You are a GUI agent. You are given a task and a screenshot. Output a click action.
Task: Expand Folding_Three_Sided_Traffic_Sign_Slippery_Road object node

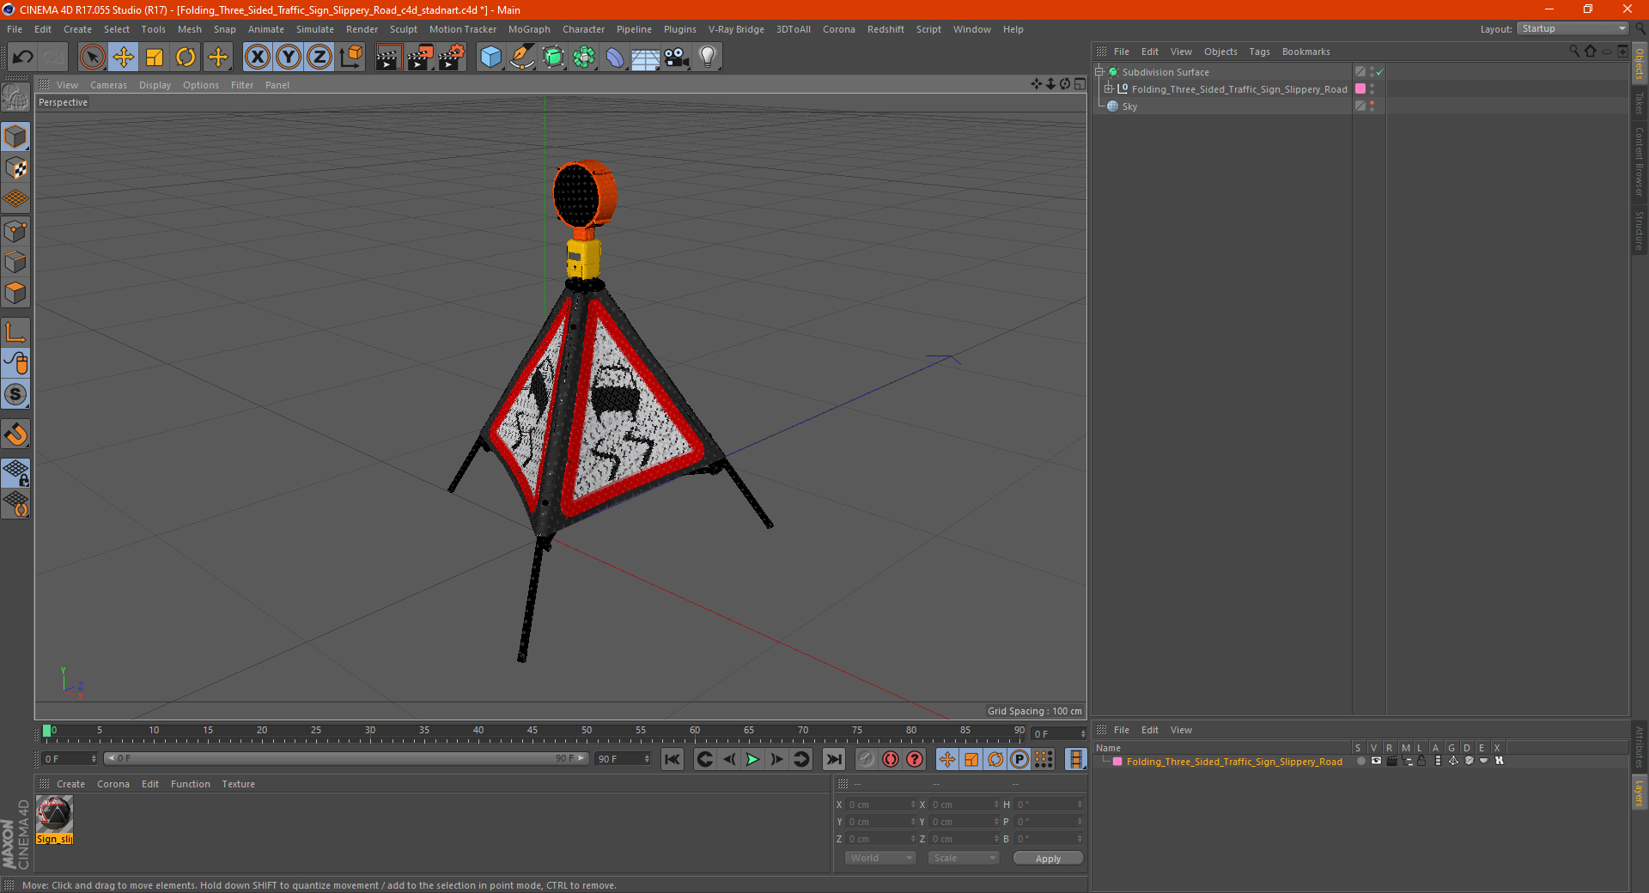1108,89
